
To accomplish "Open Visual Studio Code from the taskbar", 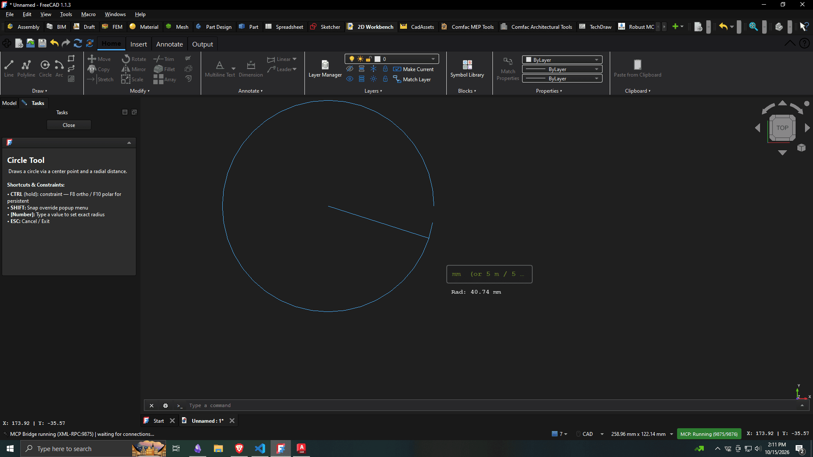I will click(260, 449).
